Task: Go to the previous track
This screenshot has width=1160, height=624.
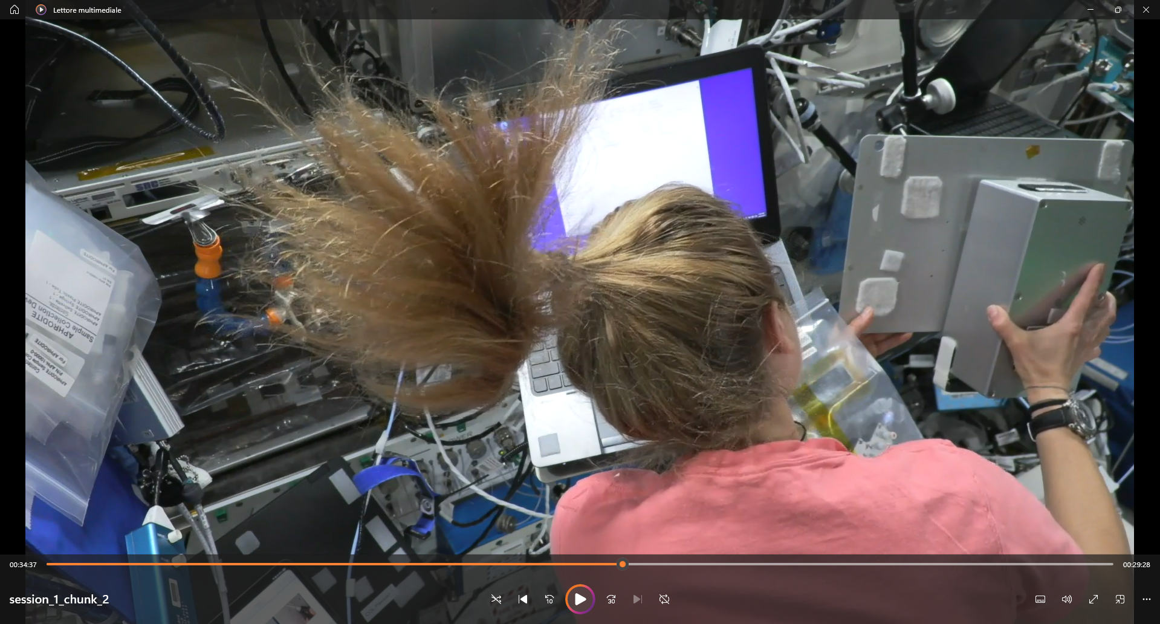Action: pyautogui.click(x=523, y=599)
